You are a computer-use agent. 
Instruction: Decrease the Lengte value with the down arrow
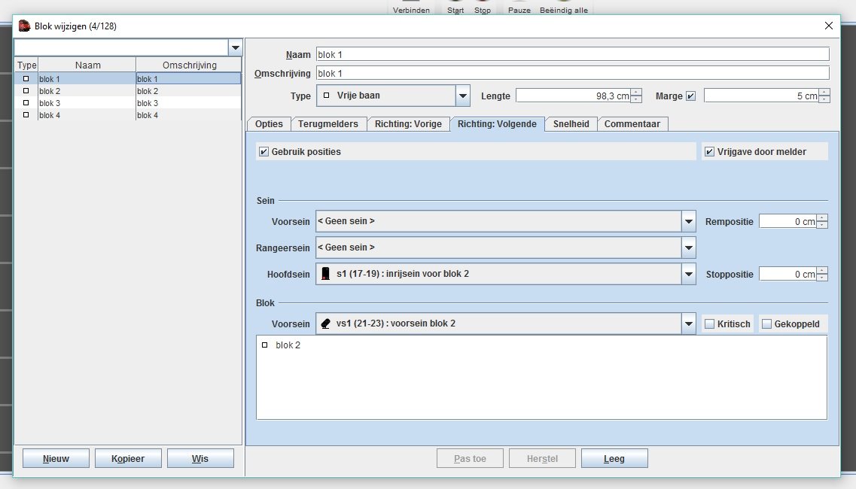(636, 99)
